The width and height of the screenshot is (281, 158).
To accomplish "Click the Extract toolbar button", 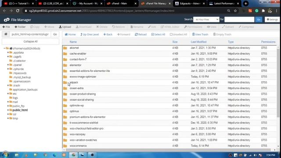I will coord(227,27).
